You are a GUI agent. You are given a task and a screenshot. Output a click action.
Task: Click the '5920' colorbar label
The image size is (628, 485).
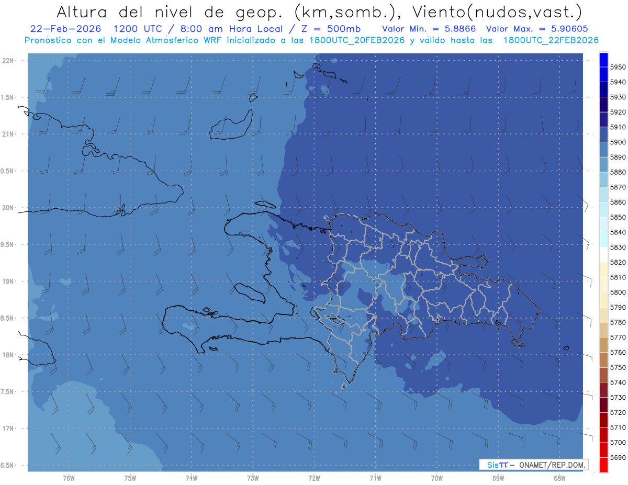point(618,112)
